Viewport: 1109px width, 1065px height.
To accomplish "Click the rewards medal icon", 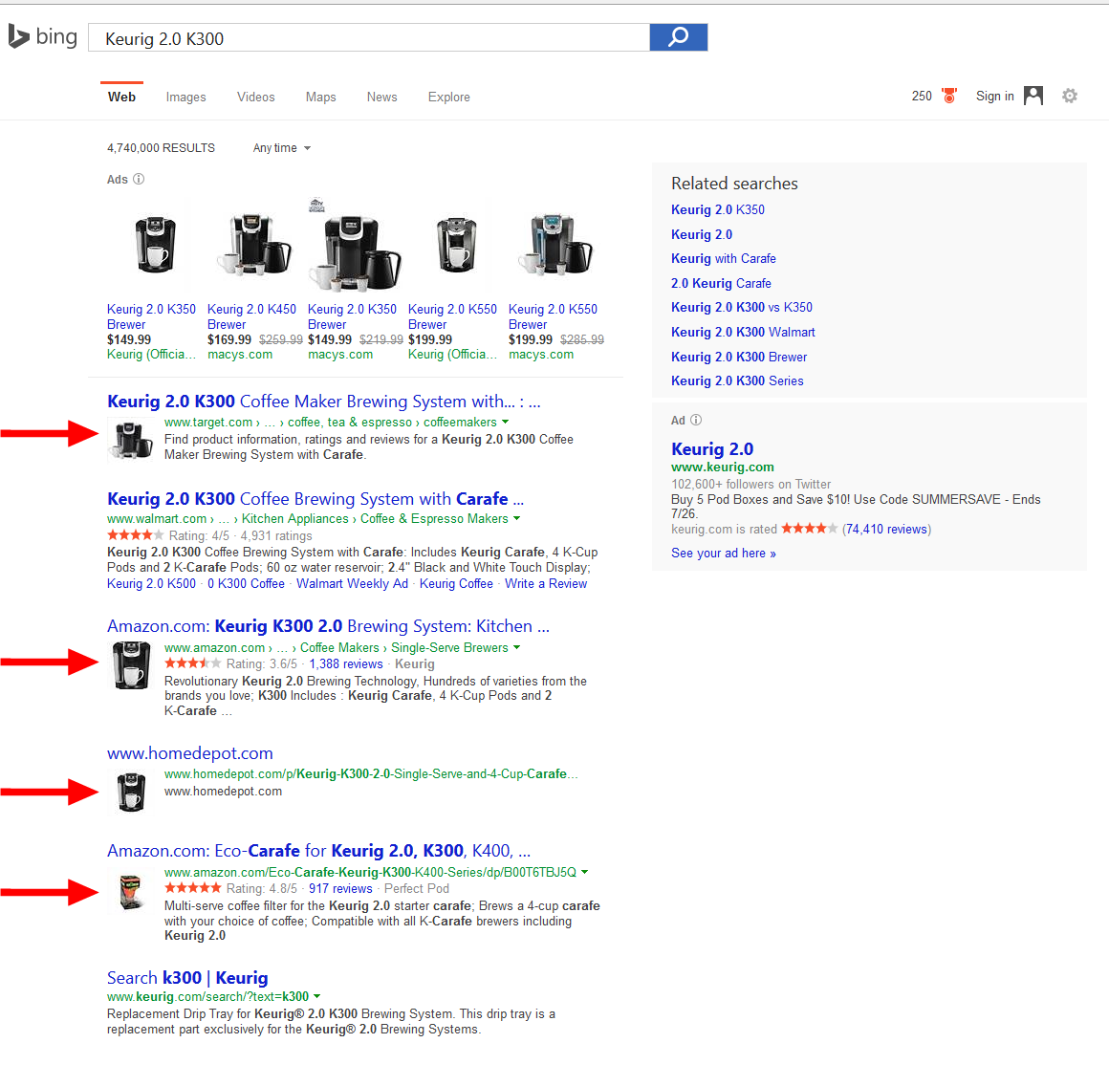I will 948,96.
